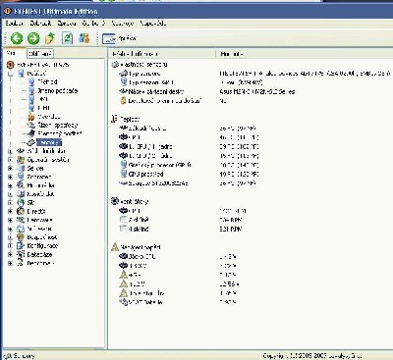Select the EVEREST root node in tree
The height and width of the screenshot is (360, 393).
click(43, 65)
